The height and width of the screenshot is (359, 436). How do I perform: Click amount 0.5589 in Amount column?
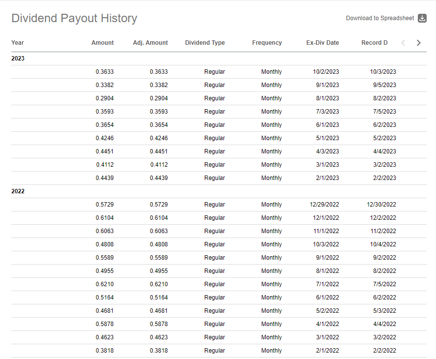point(104,258)
